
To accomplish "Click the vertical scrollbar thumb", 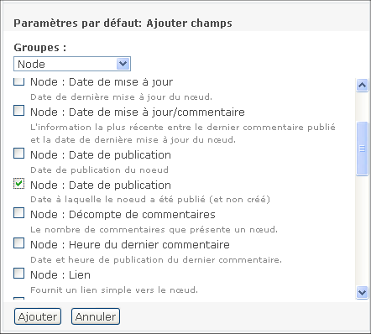I will coord(362,149).
